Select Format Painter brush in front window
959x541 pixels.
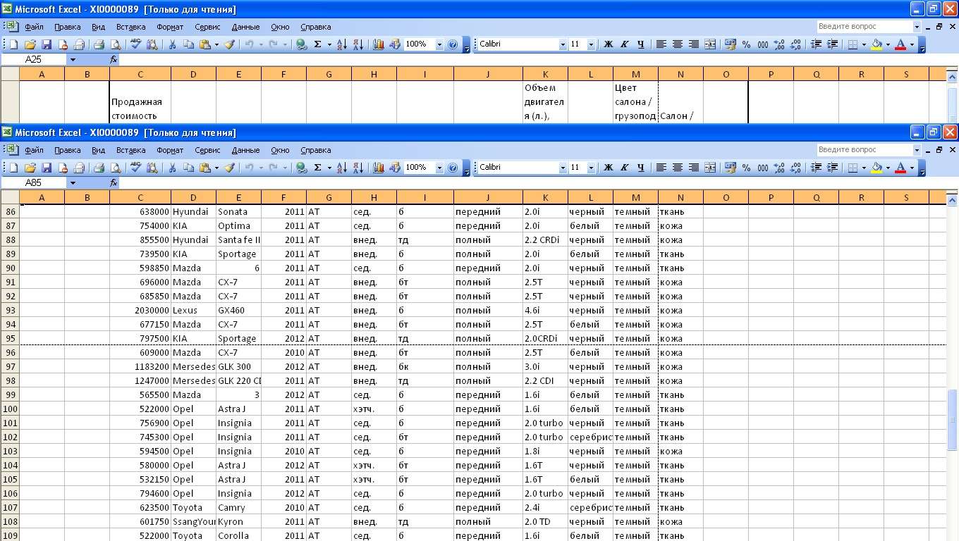point(229,168)
